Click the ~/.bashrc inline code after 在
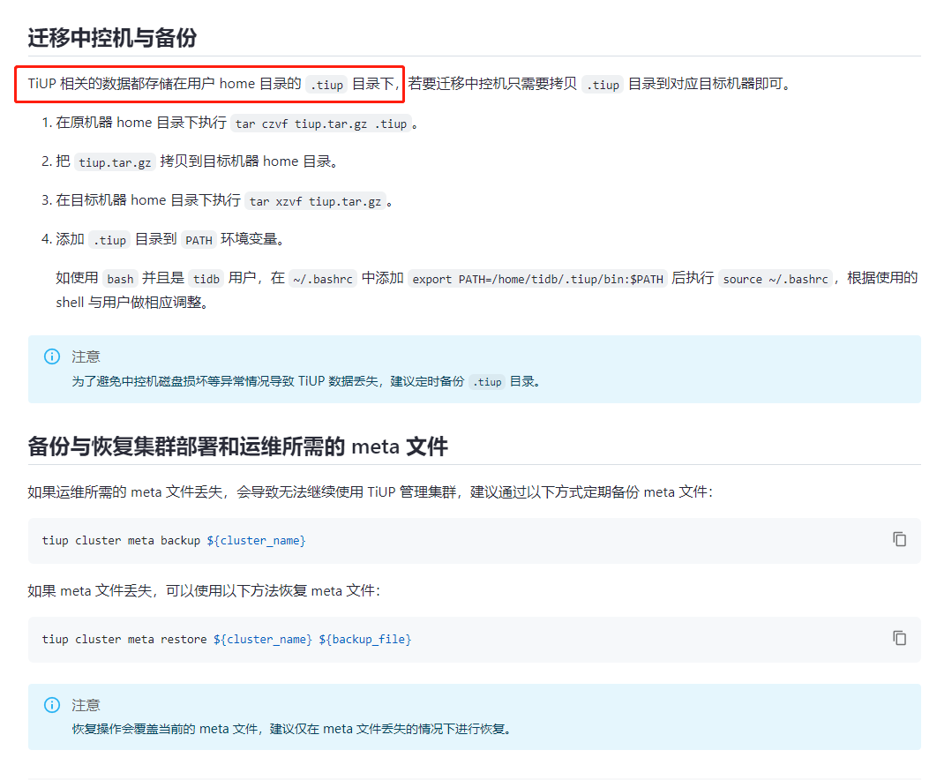This screenshot has height=780, width=952. coord(322,279)
